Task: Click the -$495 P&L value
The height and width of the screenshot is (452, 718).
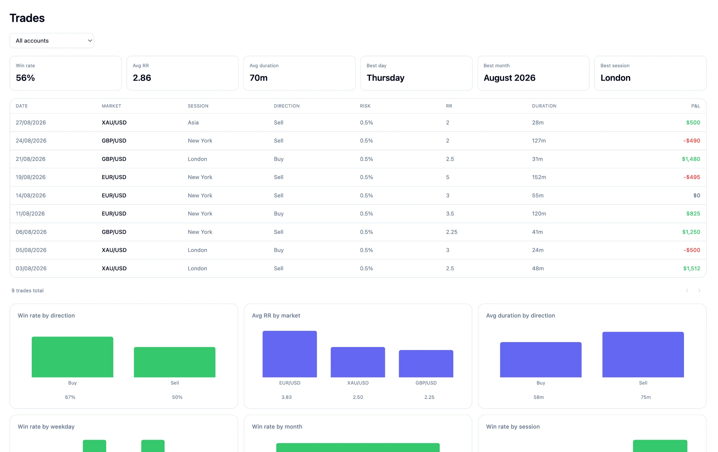Action: click(x=691, y=177)
